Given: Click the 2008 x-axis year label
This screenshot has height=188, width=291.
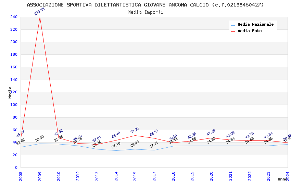Looking at the screenshot, I should coord(21,176).
